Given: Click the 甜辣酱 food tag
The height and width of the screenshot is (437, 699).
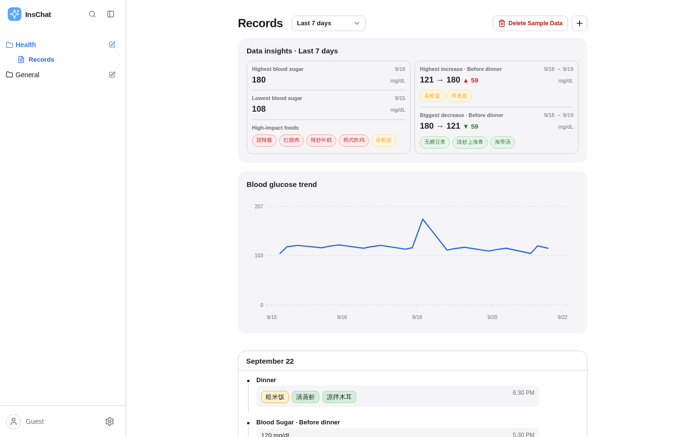Looking at the screenshot, I should click(x=264, y=140).
